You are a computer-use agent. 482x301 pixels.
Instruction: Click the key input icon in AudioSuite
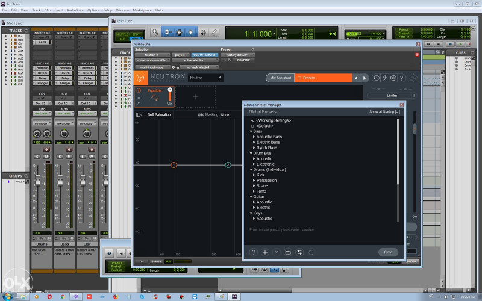point(175,67)
